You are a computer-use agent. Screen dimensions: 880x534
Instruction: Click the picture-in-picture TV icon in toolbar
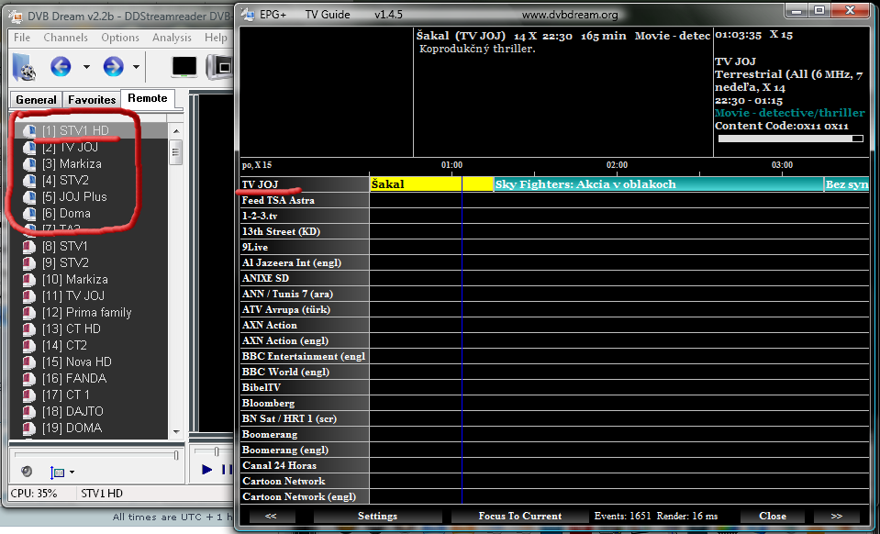coord(219,67)
